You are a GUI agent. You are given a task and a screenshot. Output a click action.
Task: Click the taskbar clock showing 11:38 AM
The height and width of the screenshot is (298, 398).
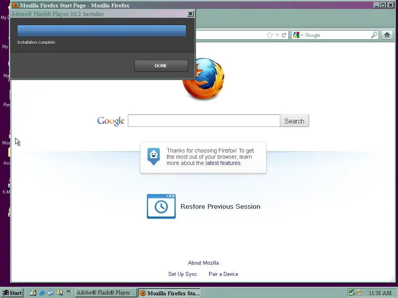click(x=380, y=293)
